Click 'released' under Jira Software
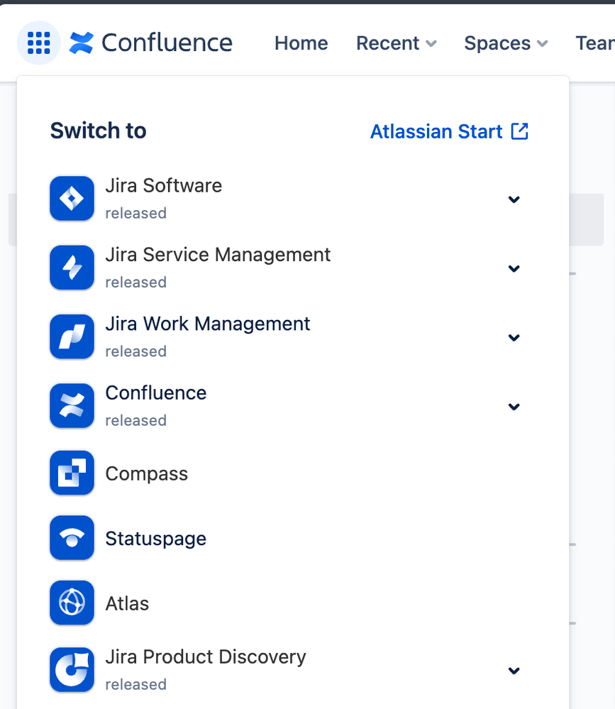This screenshot has width=615, height=709. pyautogui.click(x=135, y=213)
